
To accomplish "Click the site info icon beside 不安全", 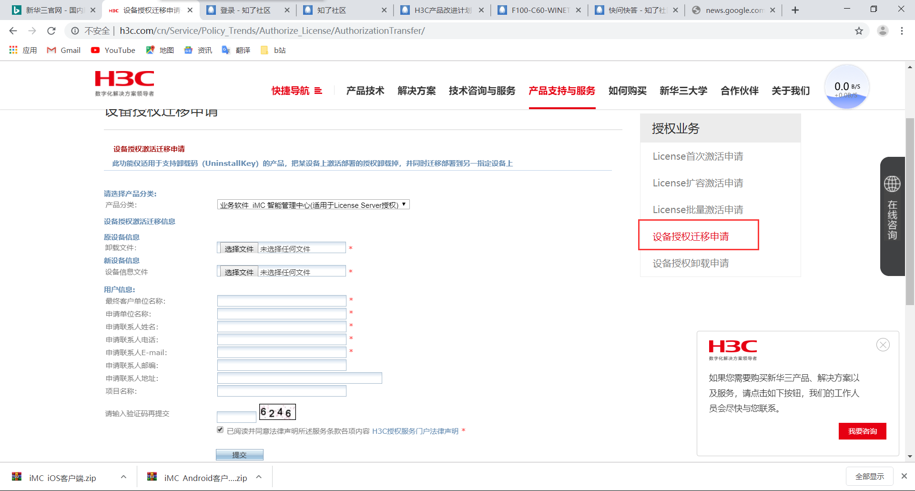I will pyautogui.click(x=75, y=31).
